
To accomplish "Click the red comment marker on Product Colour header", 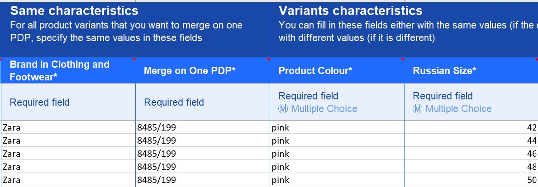I will coord(402,59).
